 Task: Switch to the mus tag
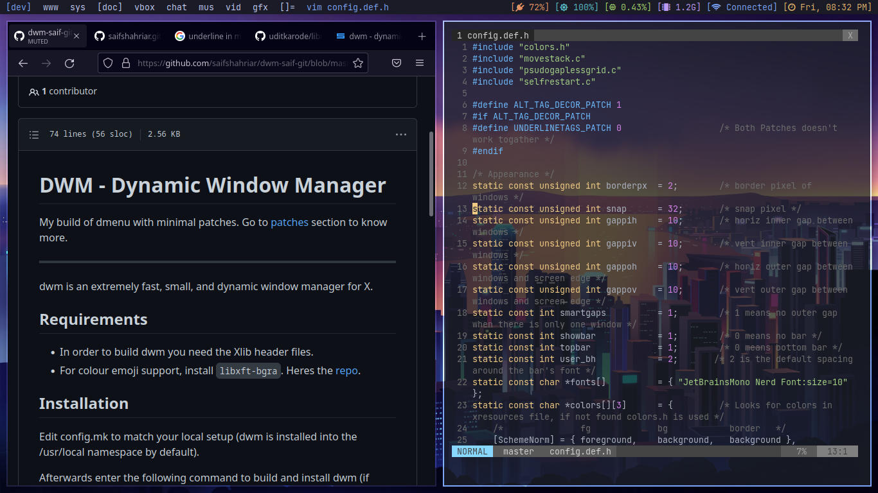(206, 7)
